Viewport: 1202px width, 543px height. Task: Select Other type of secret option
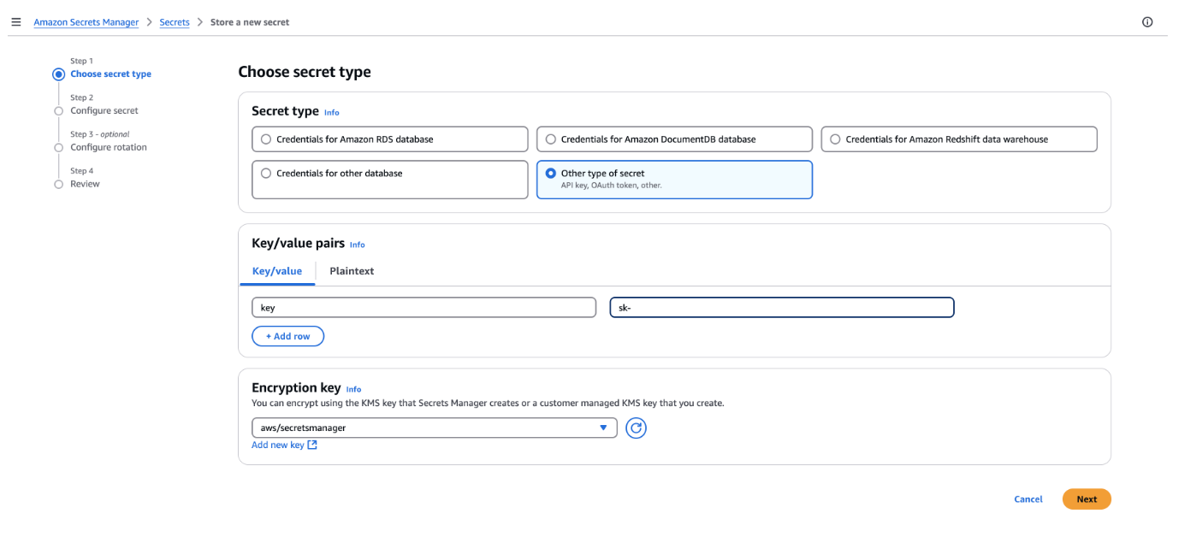674,180
